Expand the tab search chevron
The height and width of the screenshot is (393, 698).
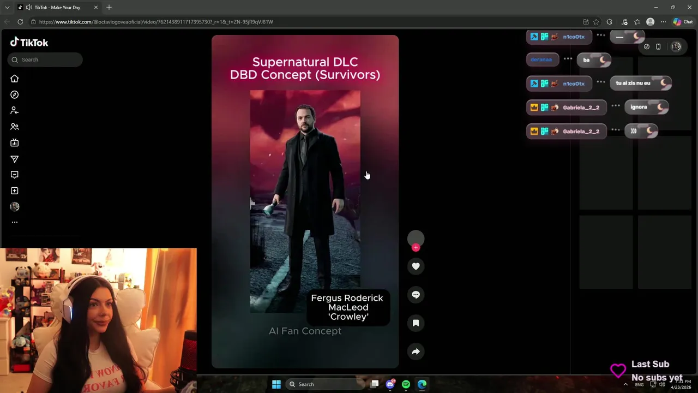point(7,8)
